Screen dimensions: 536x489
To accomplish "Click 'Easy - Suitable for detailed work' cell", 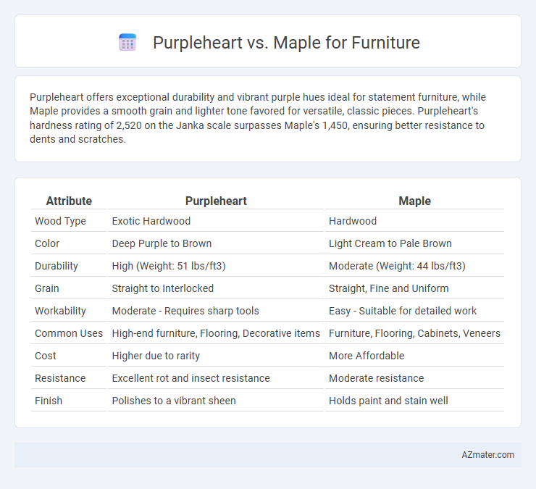I will coord(402,311).
